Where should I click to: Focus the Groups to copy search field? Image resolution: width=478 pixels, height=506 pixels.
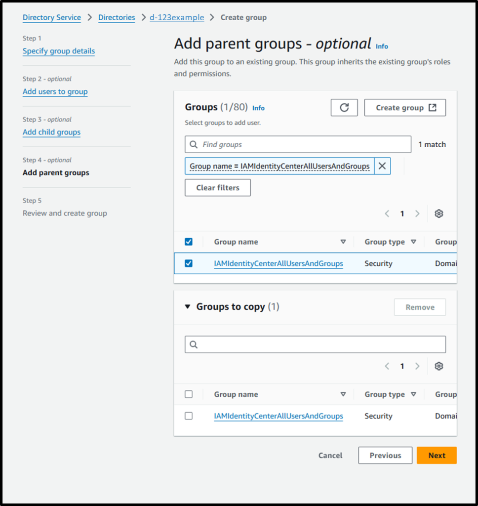coord(316,344)
